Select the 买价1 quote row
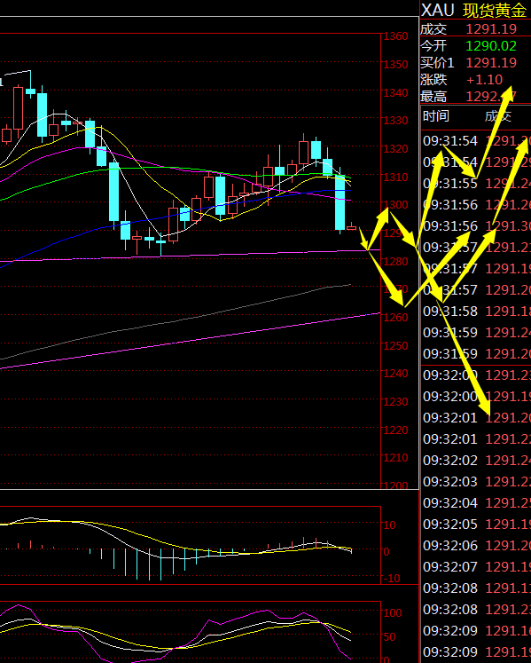The width and height of the screenshot is (531, 663). tap(475, 63)
